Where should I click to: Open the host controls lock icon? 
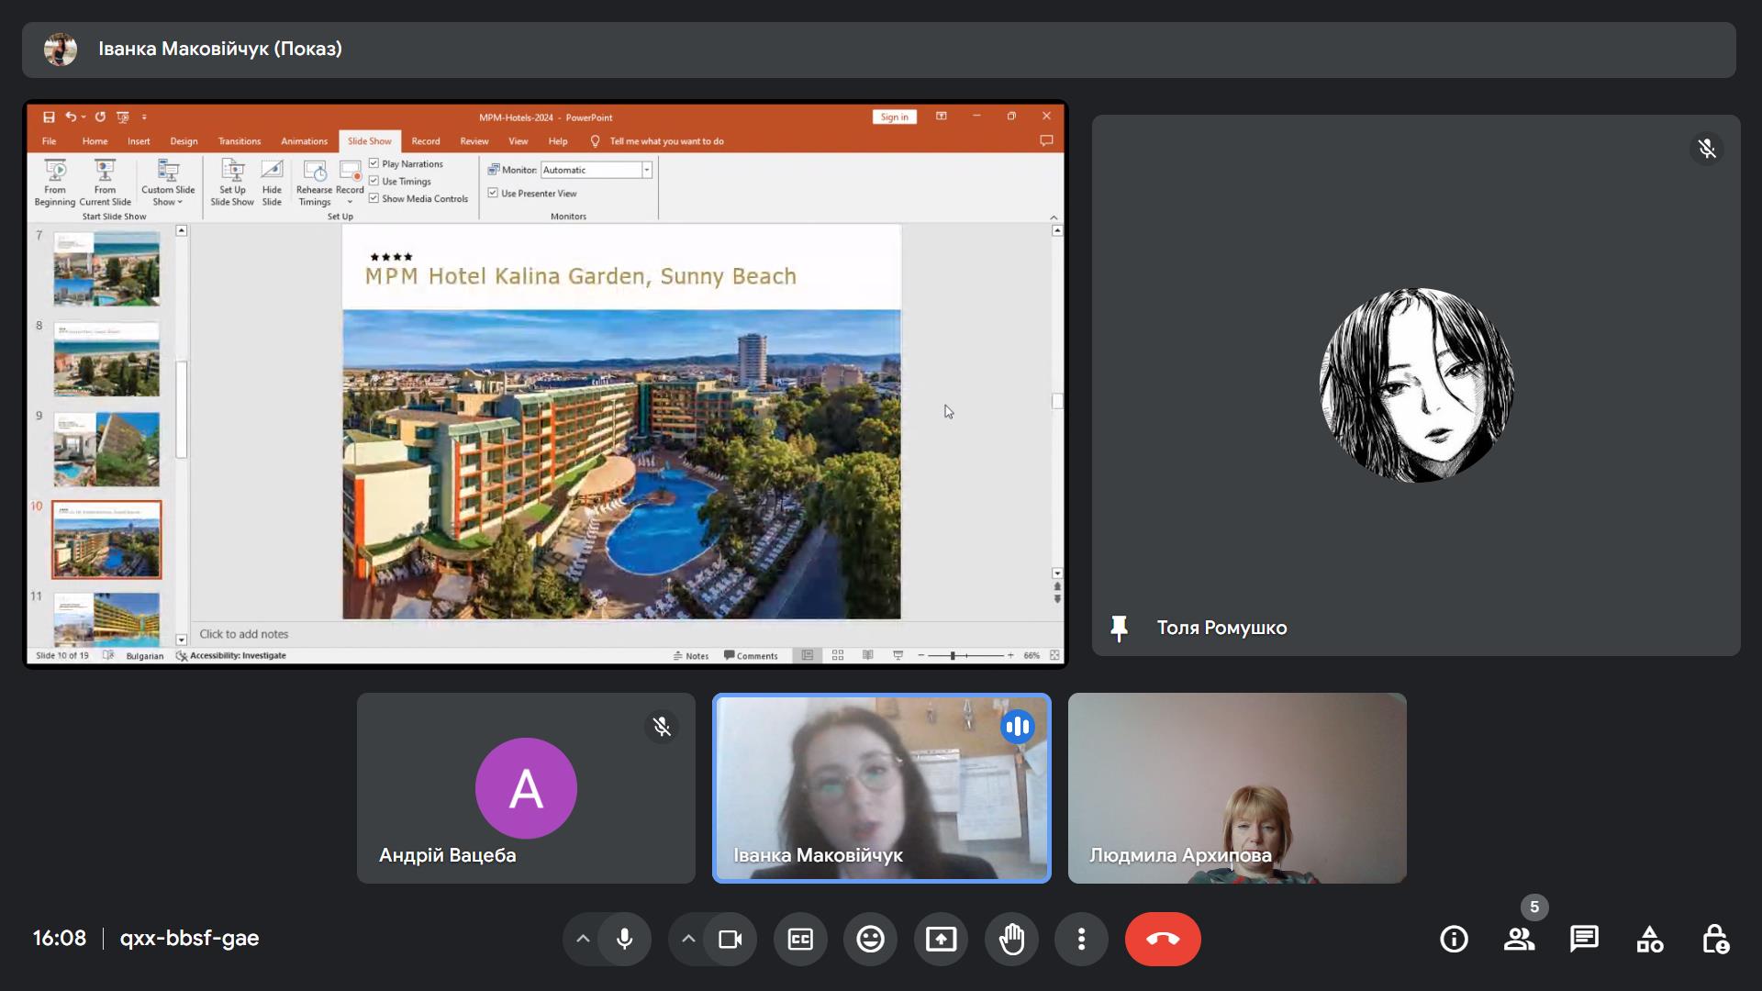point(1714,939)
